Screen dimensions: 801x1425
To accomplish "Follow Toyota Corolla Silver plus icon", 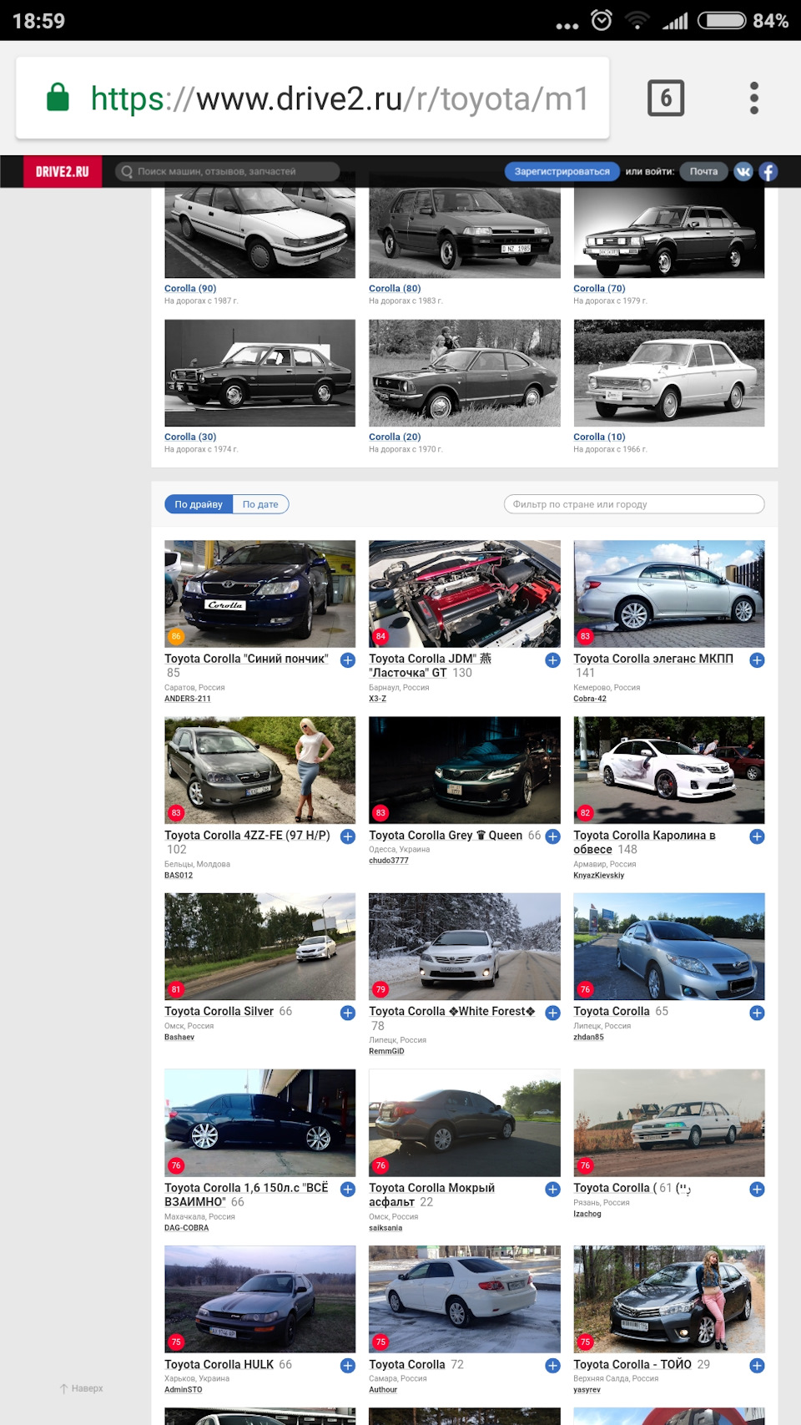I will point(348,1013).
